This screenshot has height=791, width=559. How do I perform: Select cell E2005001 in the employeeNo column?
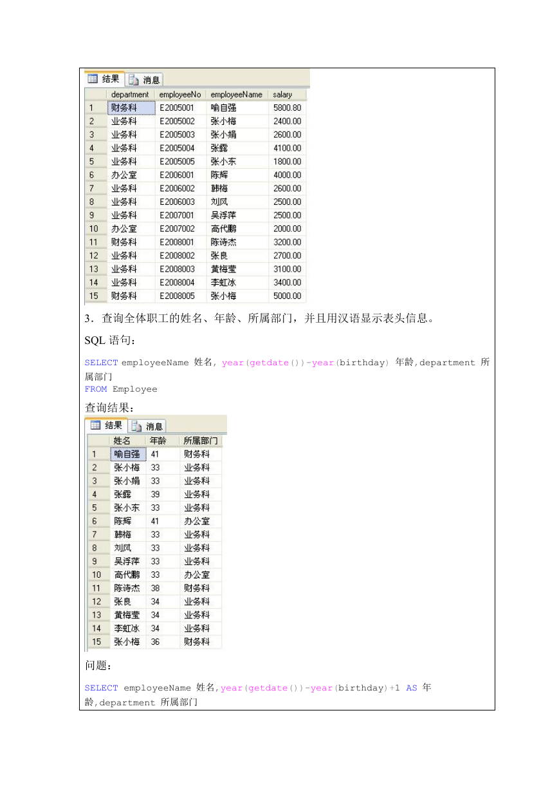tap(181, 108)
